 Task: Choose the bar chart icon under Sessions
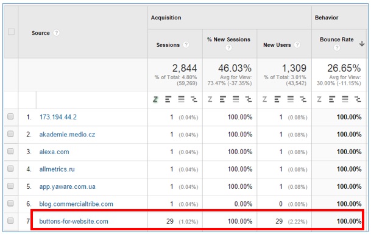coord(168,99)
